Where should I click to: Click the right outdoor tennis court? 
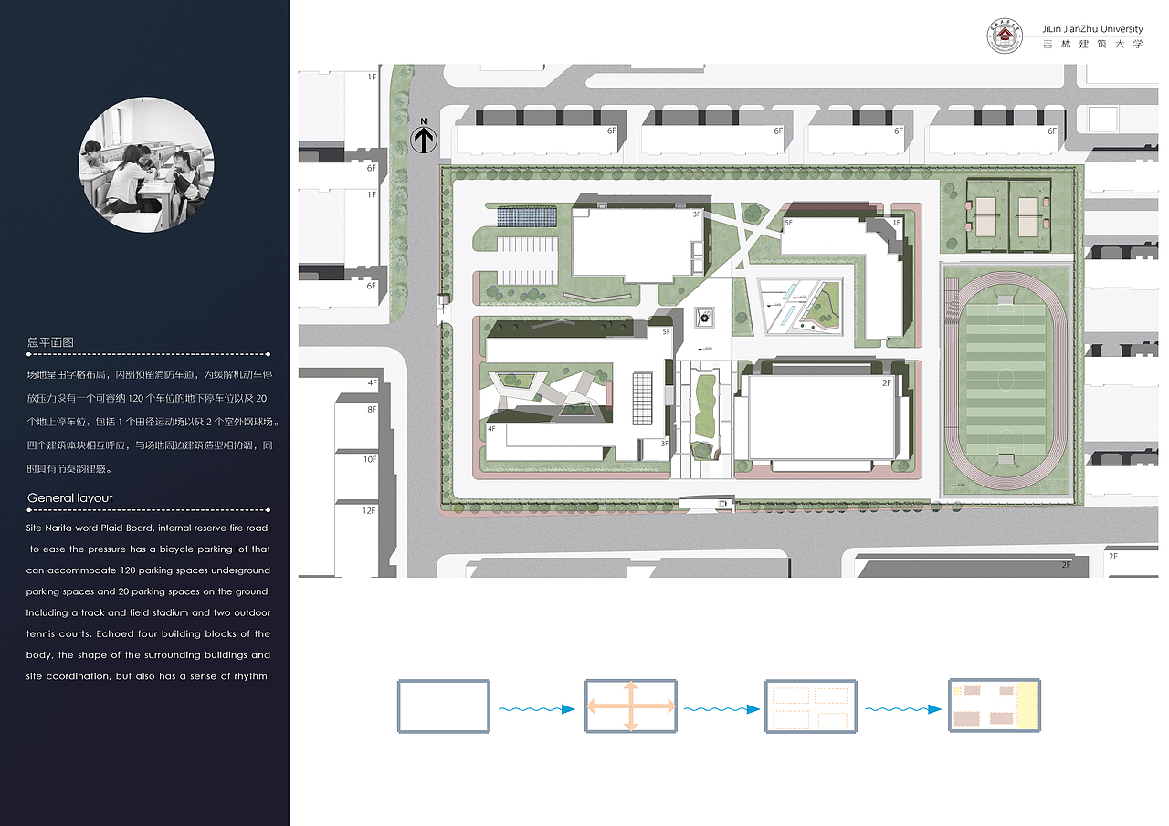click(1029, 216)
